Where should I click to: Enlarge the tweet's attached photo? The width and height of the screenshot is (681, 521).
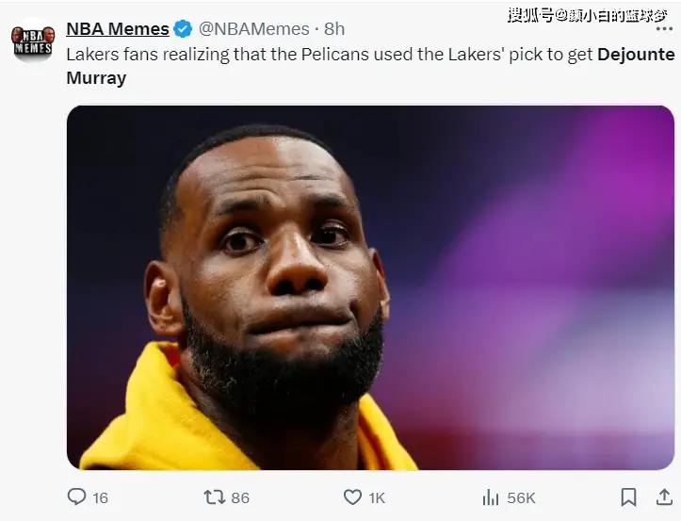(x=371, y=286)
